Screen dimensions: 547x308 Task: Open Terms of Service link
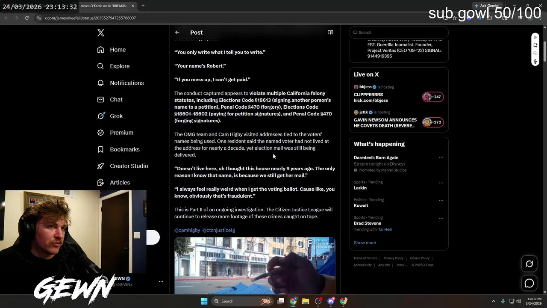[x=365, y=258]
